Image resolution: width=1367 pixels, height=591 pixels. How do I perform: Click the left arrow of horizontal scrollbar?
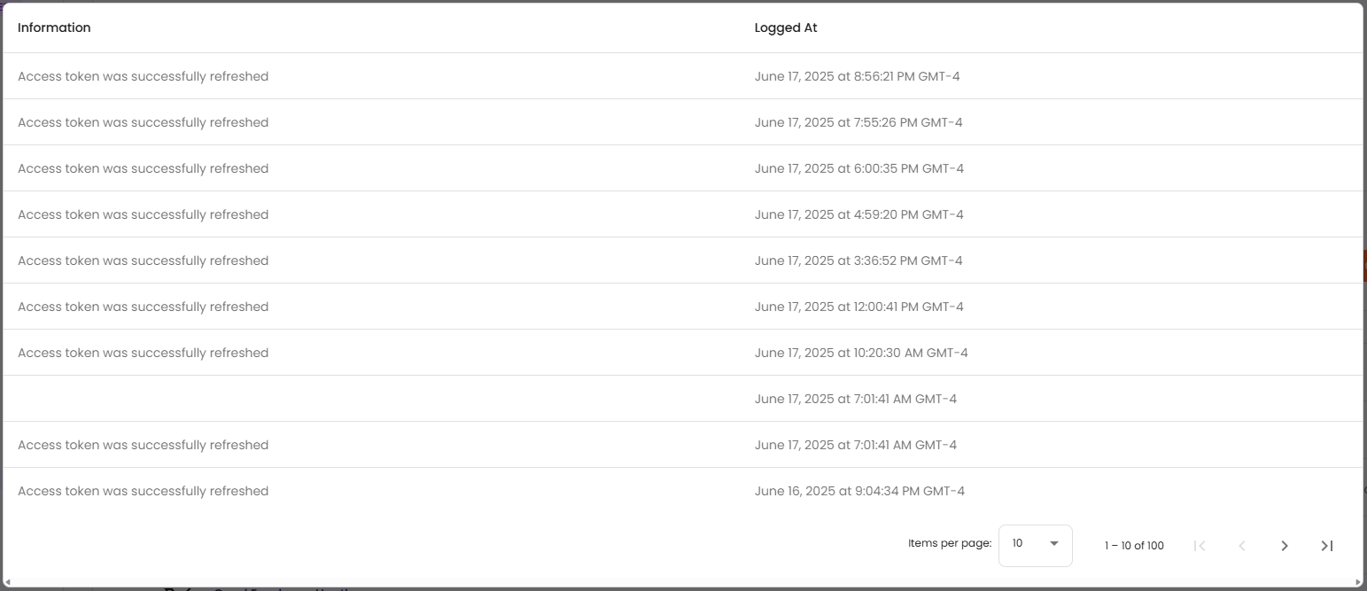point(7,582)
